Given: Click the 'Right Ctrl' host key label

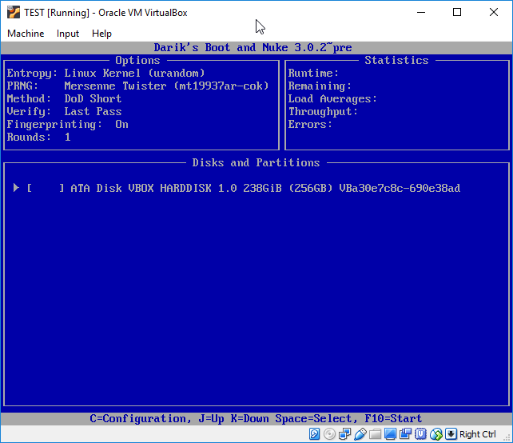Looking at the screenshot, I should [477, 434].
